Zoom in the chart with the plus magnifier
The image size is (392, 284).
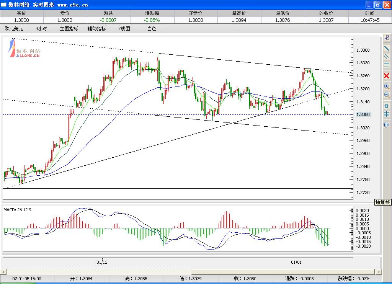tap(387, 86)
